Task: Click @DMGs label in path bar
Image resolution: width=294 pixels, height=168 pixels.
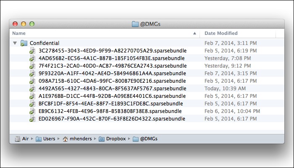Action: [149, 139]
